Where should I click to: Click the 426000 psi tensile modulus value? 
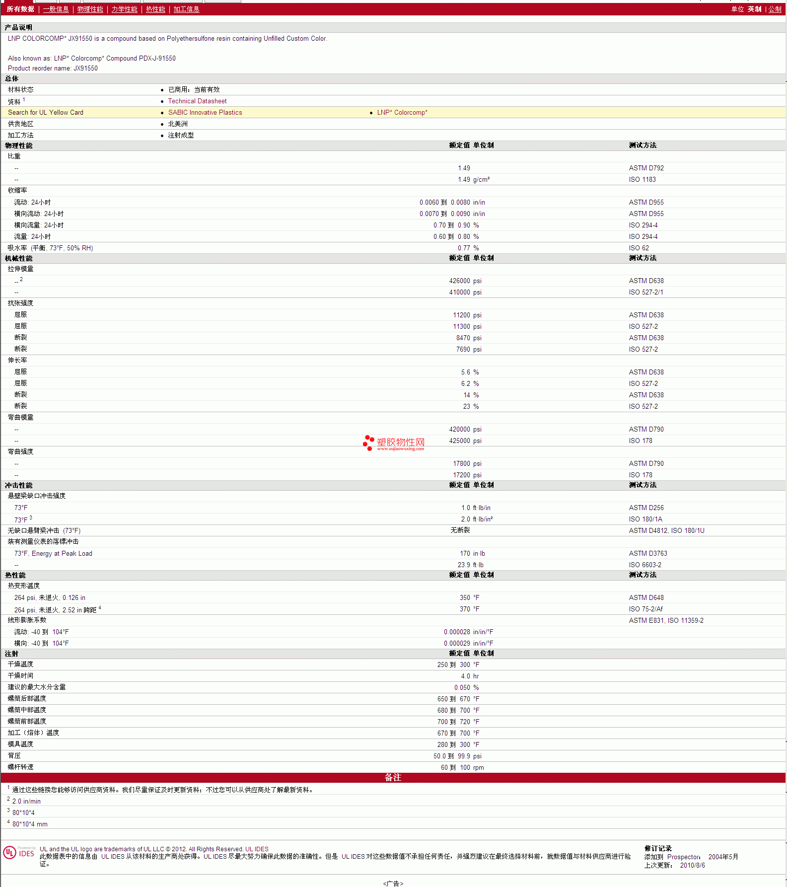[x=465, y=281]
